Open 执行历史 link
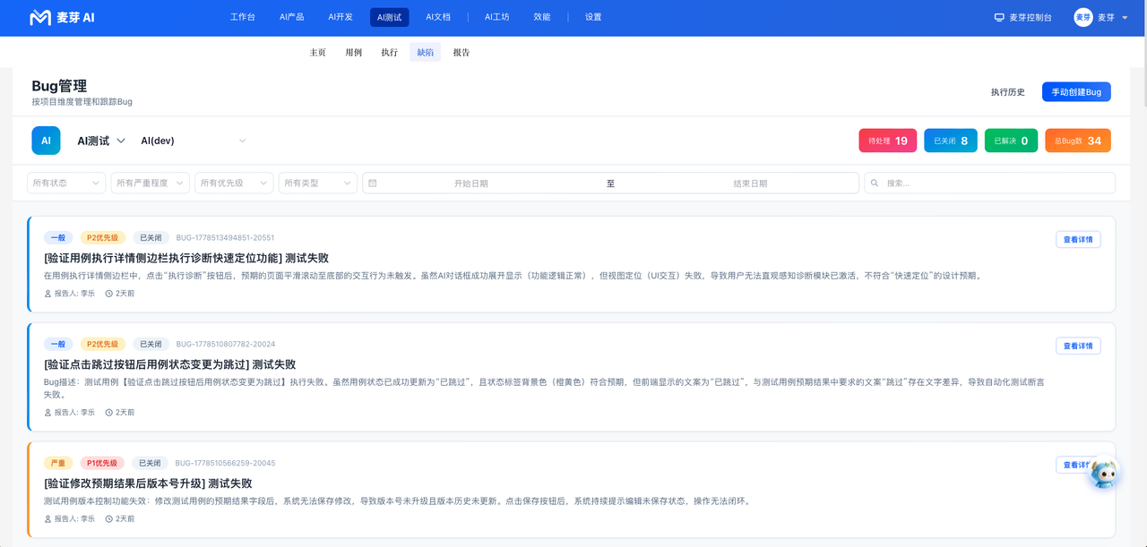This screenshot has height=547, width=1147. [1008, 92]
